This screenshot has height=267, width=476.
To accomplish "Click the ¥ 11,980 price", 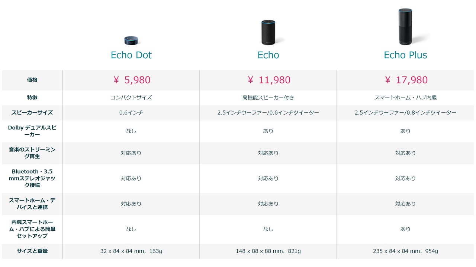I will pos(268,80).
